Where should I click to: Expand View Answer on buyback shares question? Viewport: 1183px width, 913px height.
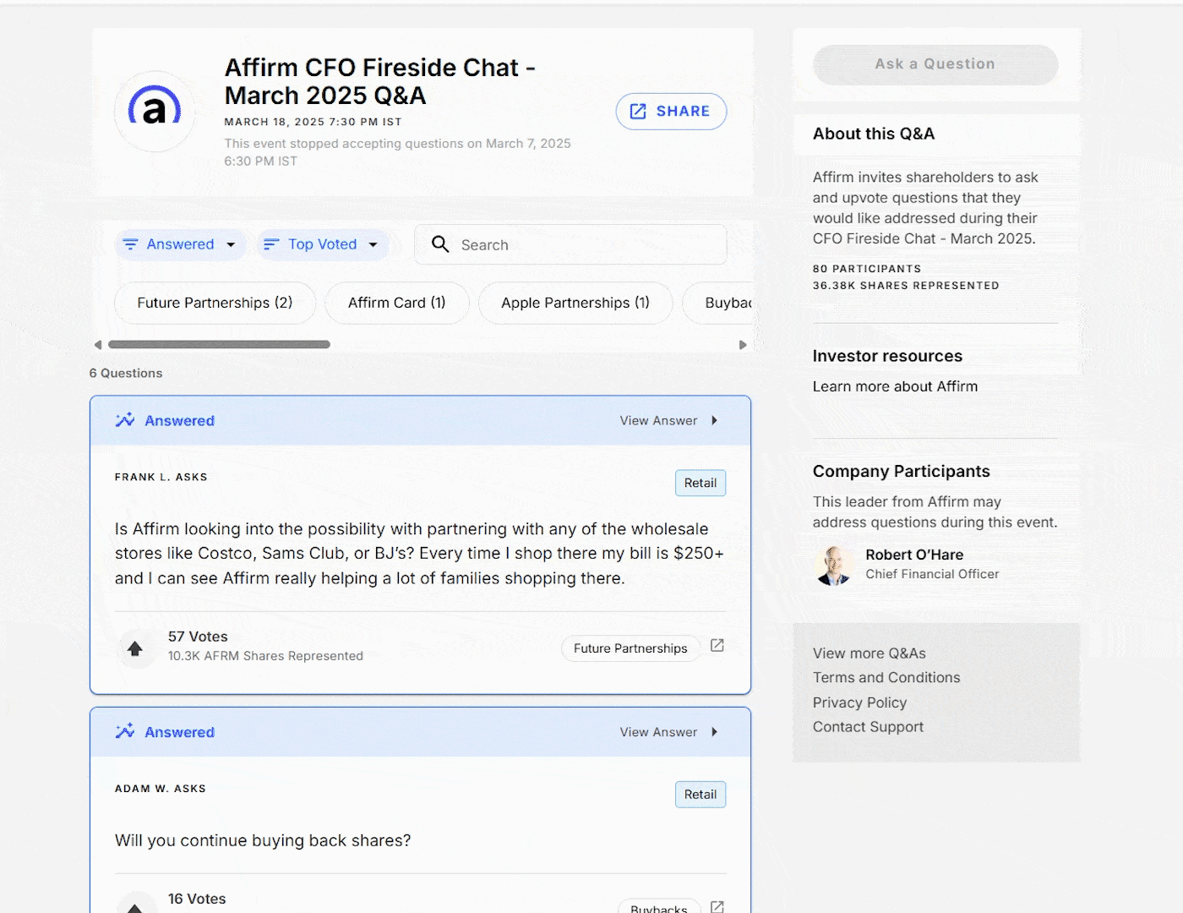pos(668,732)
